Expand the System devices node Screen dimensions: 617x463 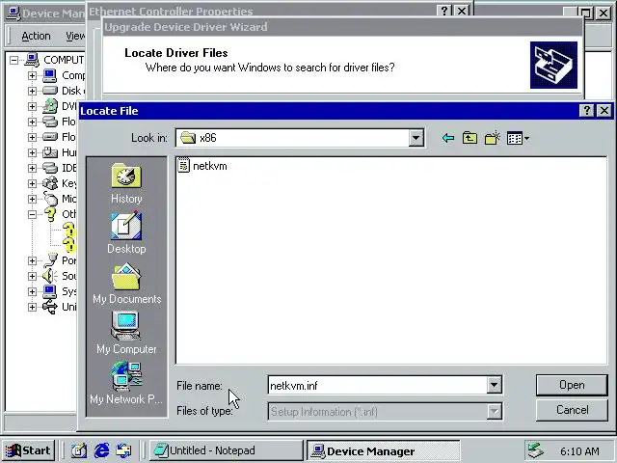[32, 291]
